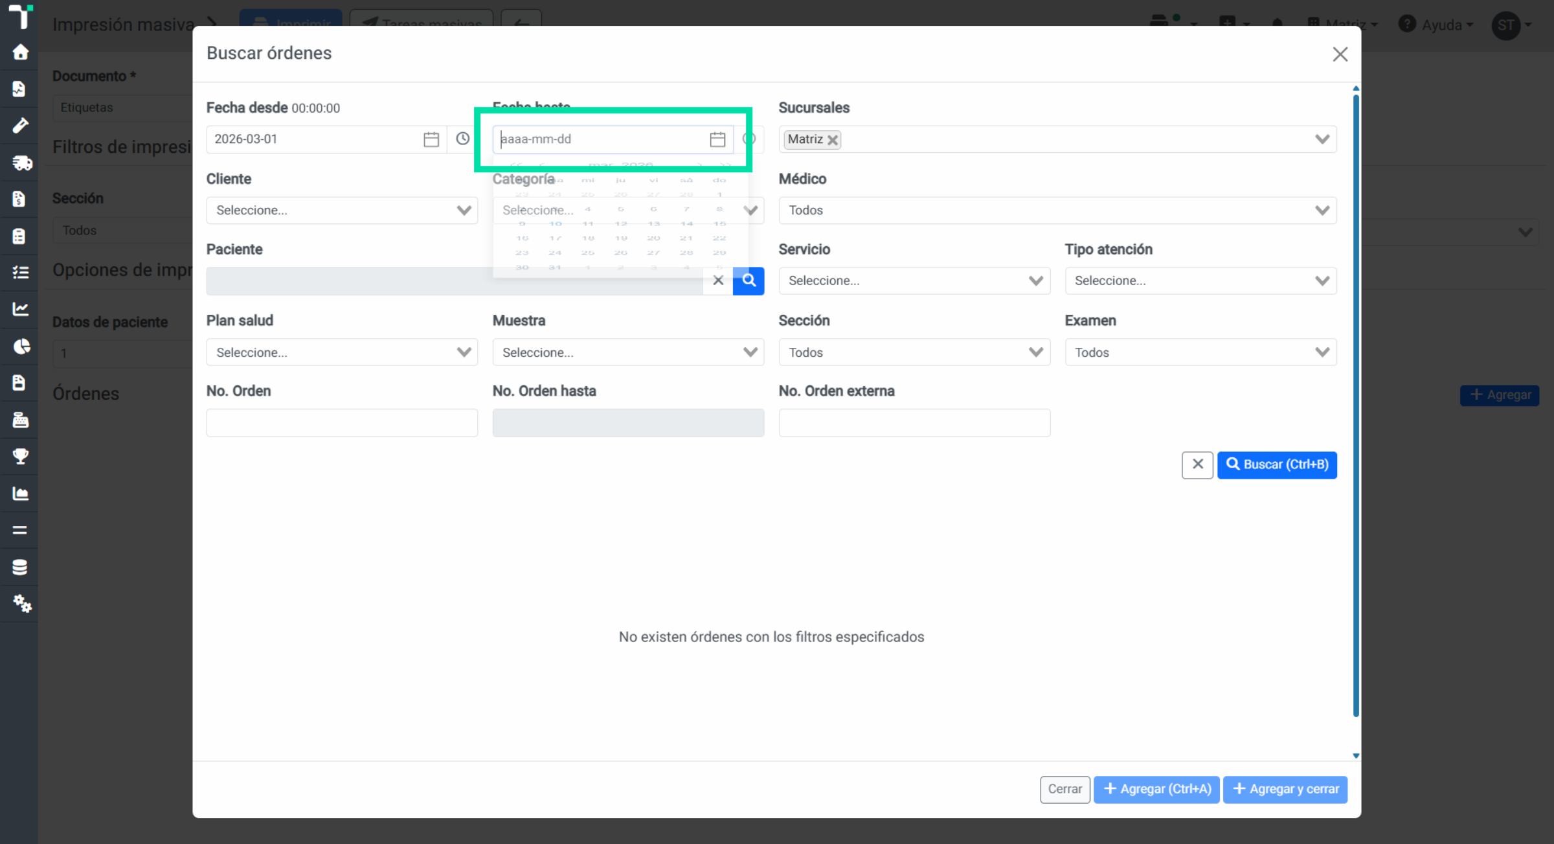Go to the home icon in the sidebar
Image resolution: width=1554 pixels, height=844 pixels.
pyautogui.click(x=20, y=52)
